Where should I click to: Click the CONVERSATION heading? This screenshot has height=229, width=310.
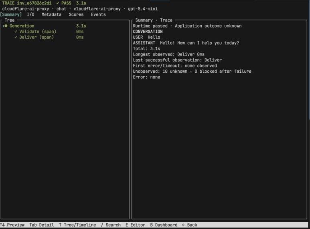tap(148, 32)
